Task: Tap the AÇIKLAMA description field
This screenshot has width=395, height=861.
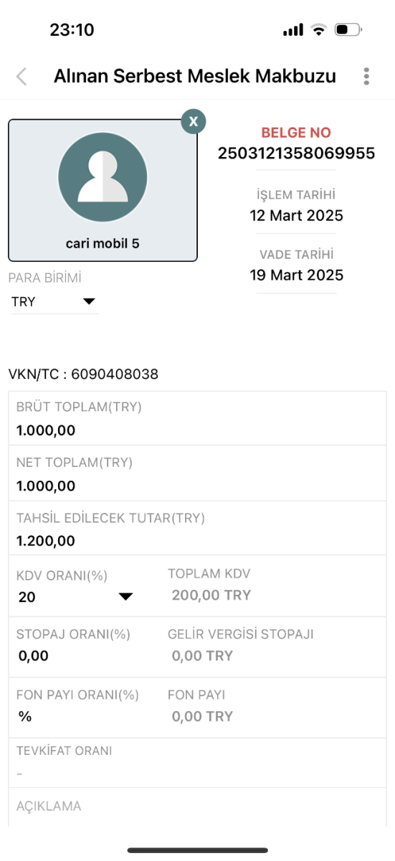Action: click(197, 807)
